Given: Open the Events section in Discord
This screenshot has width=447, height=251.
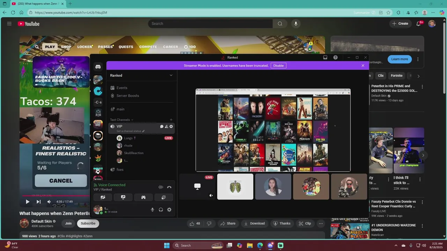Looking at the screenshot, I should [x=122, y=88].
